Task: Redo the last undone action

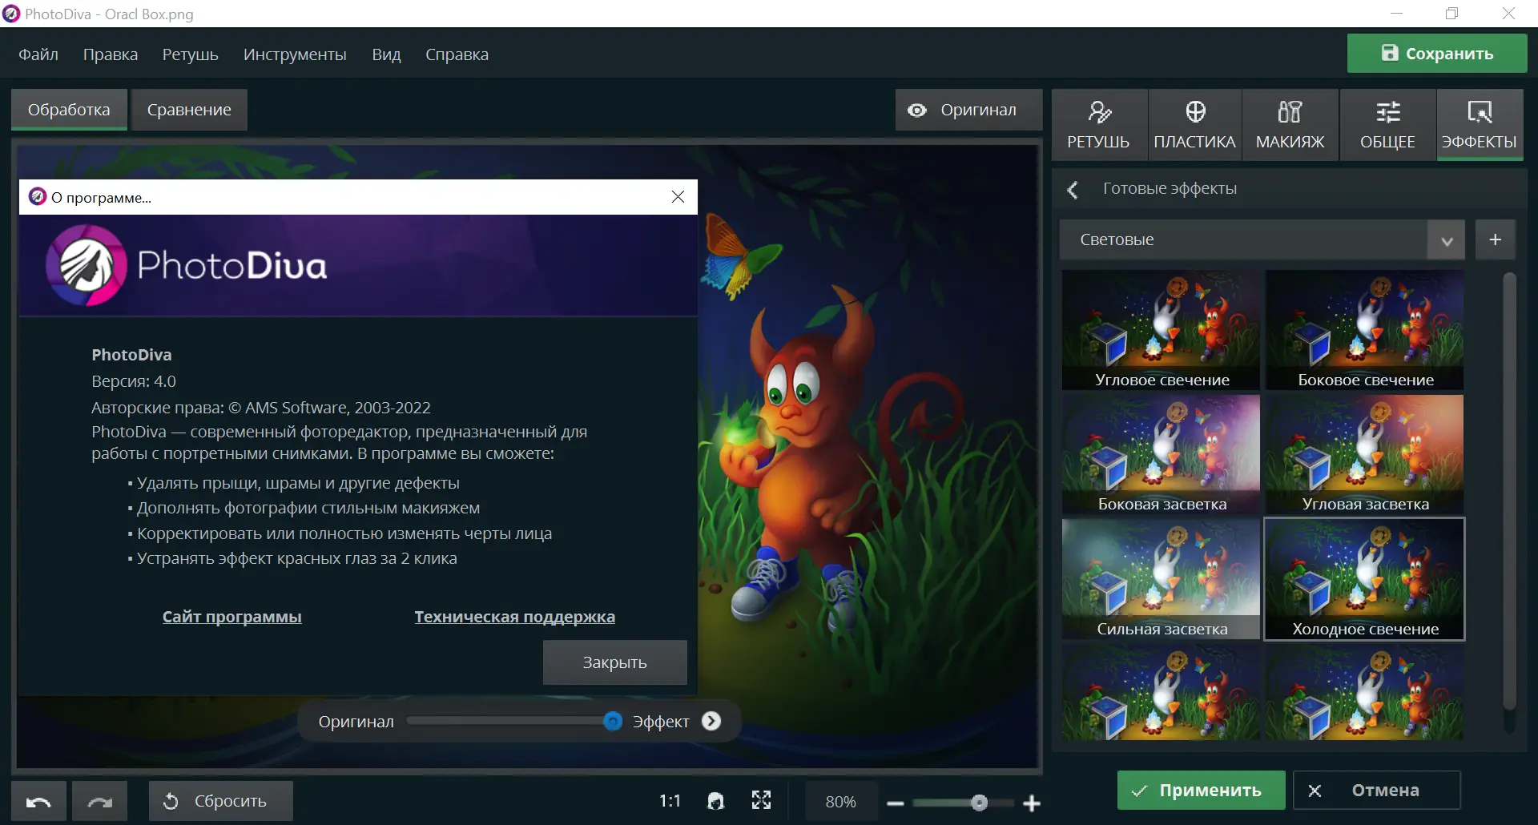Action: (x=99, y=801)
